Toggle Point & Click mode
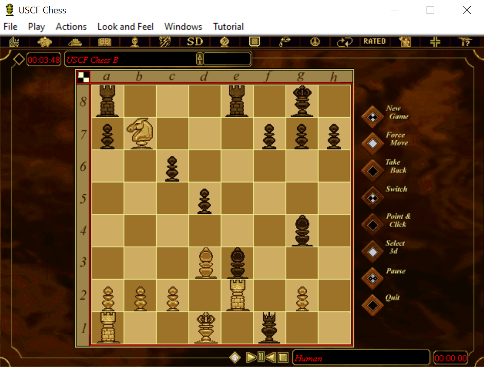 point(373,225)
